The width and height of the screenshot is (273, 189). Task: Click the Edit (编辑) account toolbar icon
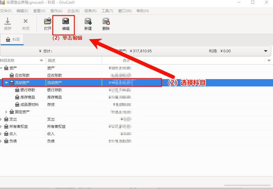pyautogui.click(x=66, y=21)
